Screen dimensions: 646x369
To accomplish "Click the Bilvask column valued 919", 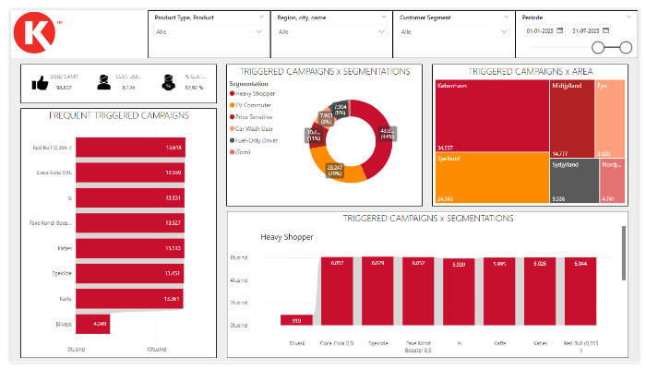I will pos(296,320).
